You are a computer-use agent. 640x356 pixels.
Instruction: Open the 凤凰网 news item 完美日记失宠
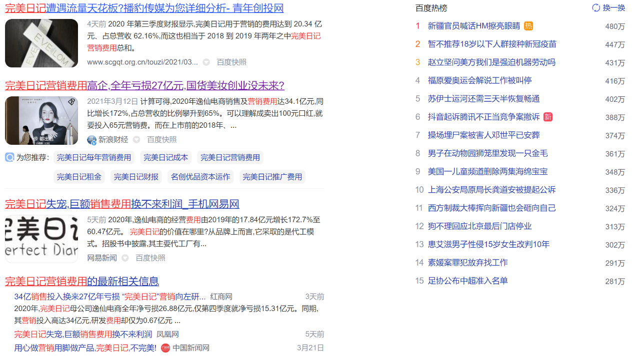(x=83, y=335)
